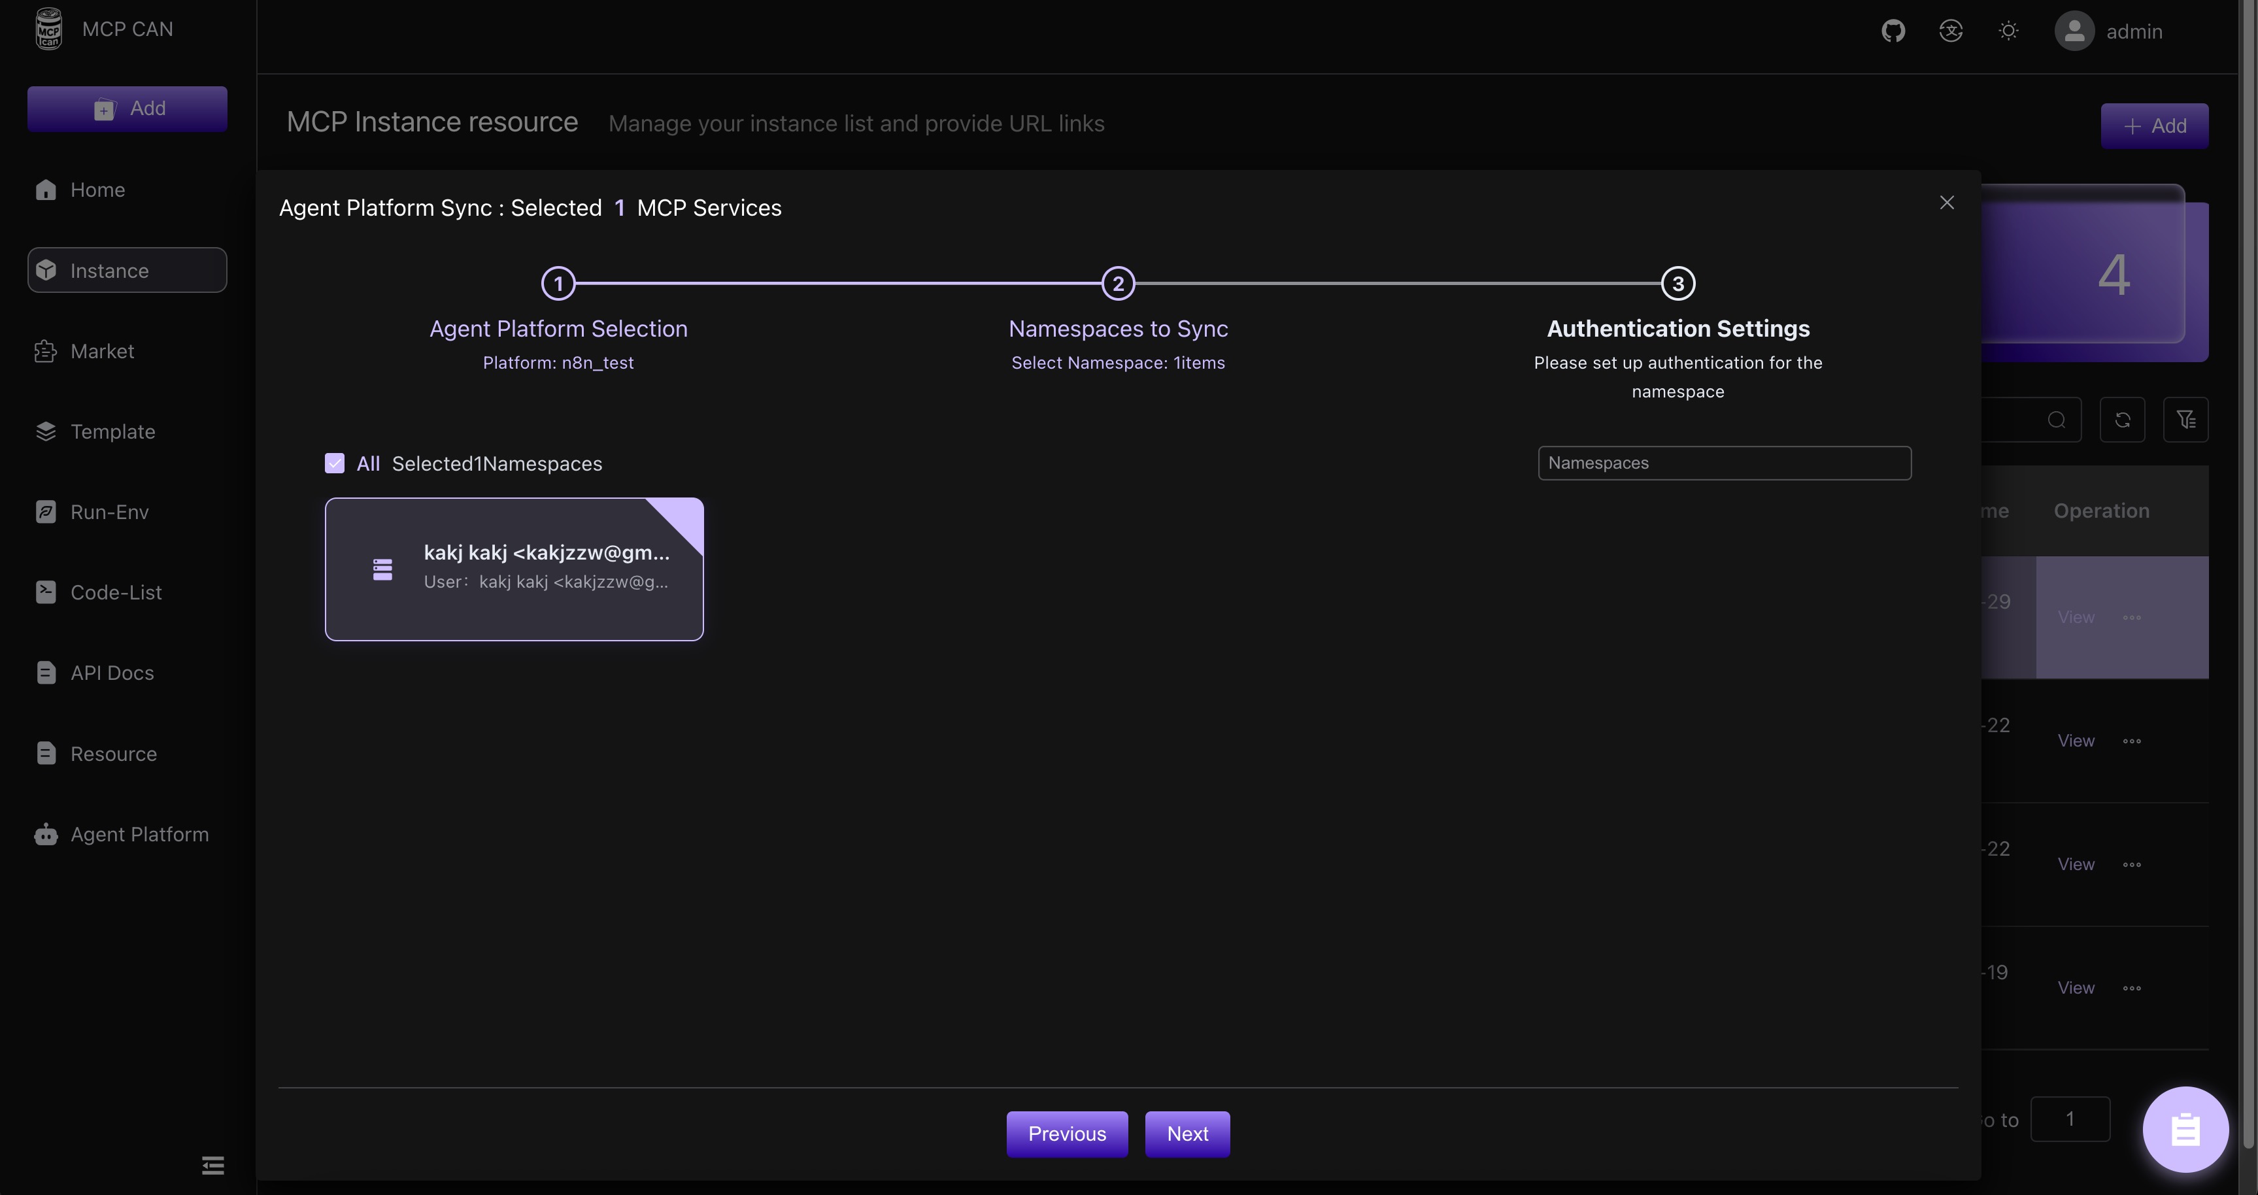The height and width of the screenshot is (1195, 2258).
Task: Collapse sidebar using bottom menu icon
Action: coord(212,1164)
